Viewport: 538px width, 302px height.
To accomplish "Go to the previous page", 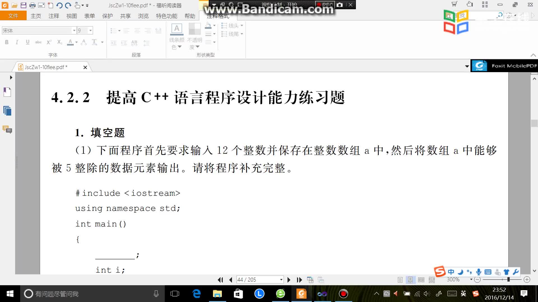I will (x=231, y=280).
